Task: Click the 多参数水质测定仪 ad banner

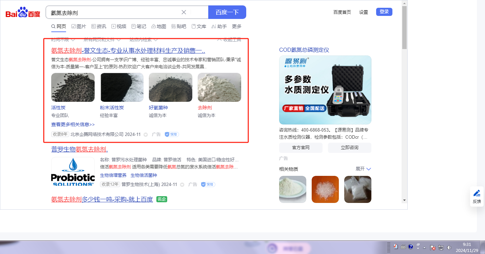Action: coord(325,90)
